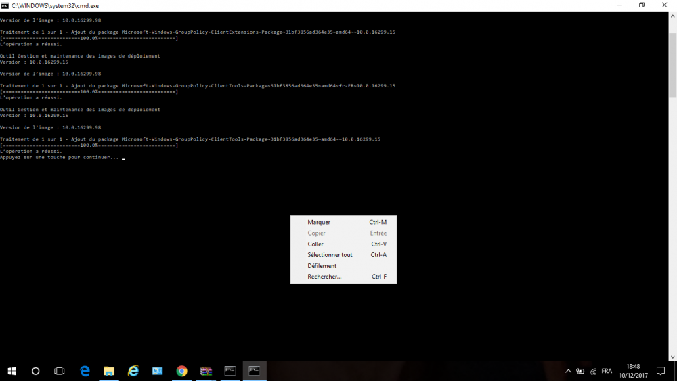Open the Windows Start menu
This screenshot has height=381, width=677.
(x=12, y=371)
